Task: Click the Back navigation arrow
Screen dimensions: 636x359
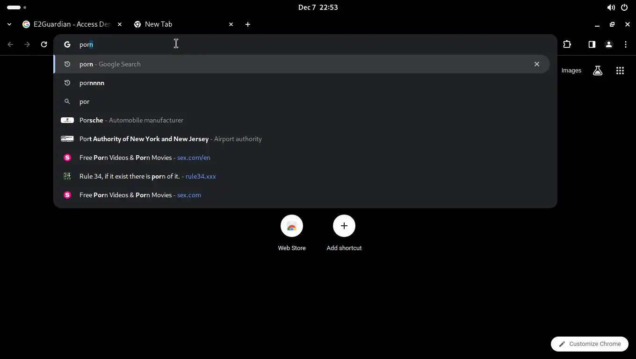Action: pyautogui.click(x=10, y=44)
